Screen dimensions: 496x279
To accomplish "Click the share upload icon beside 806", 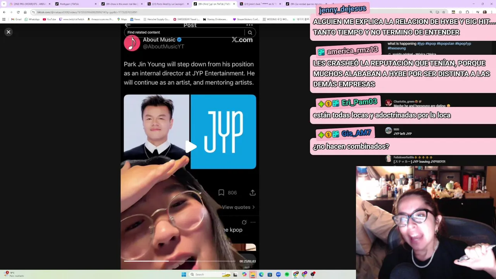I will (x=253, y=193).
